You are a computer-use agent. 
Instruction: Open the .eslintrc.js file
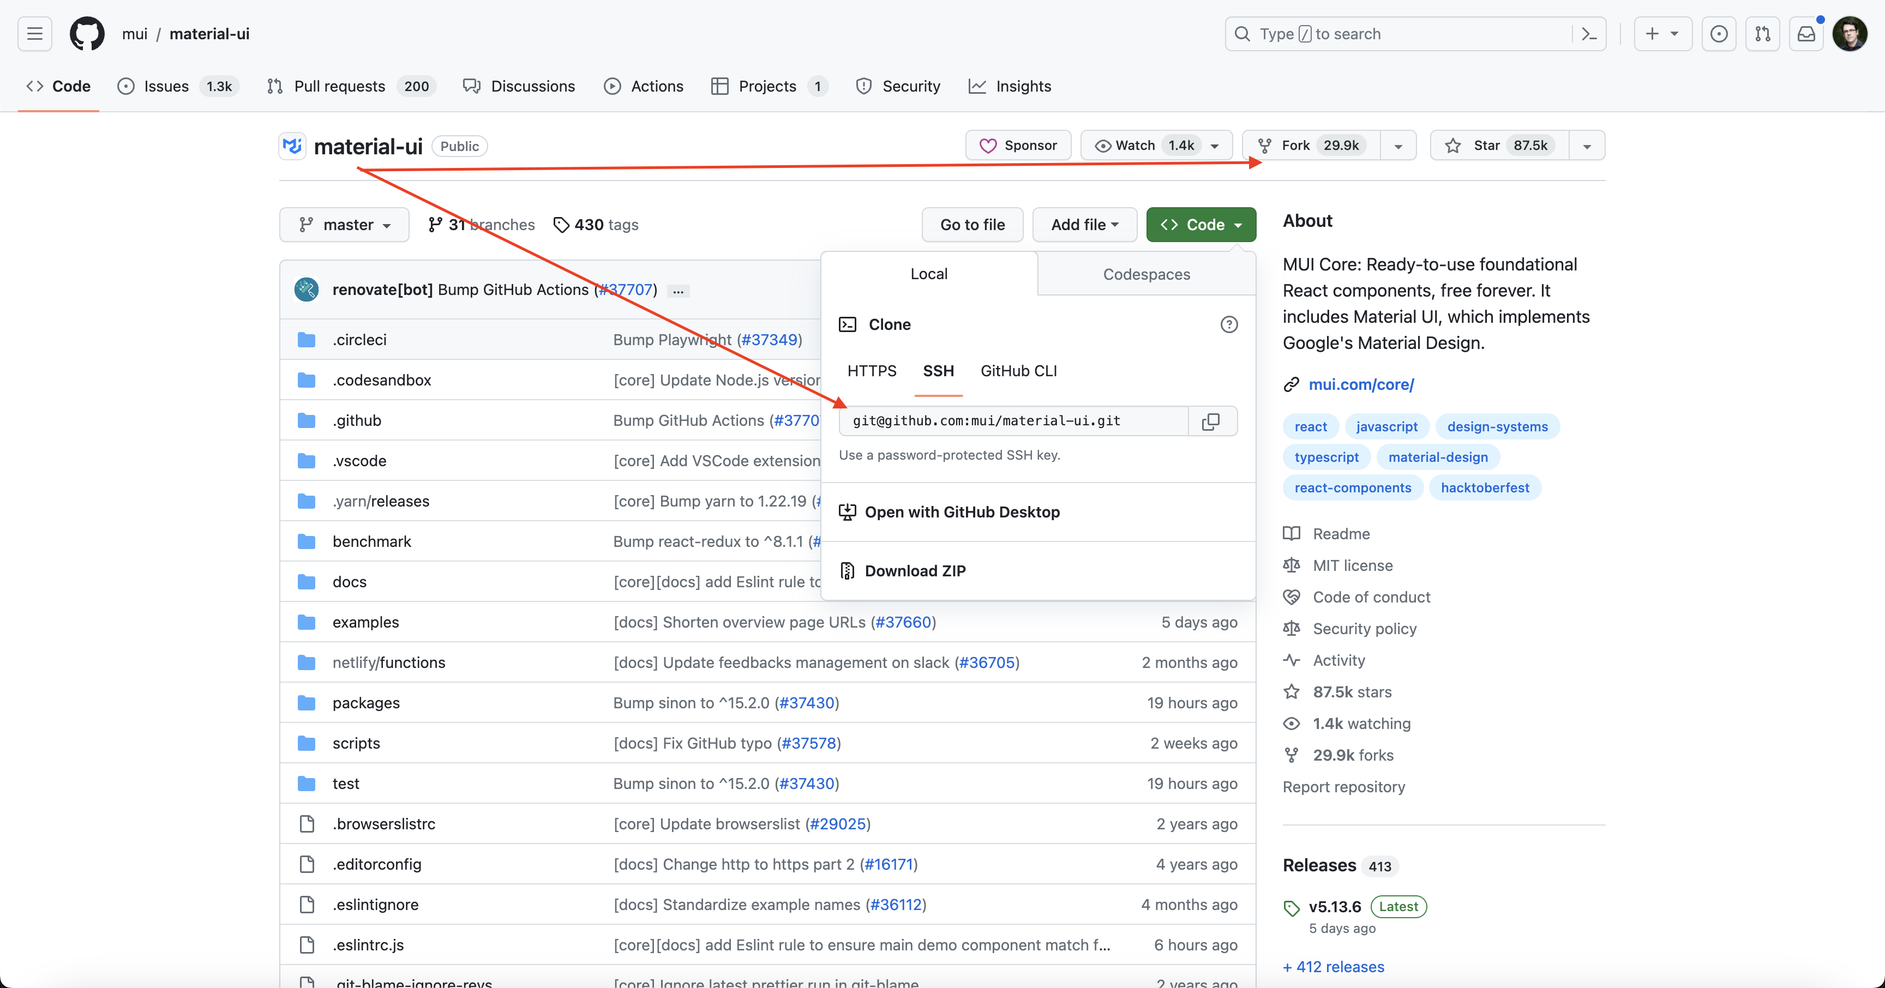[x=368, y=944]
